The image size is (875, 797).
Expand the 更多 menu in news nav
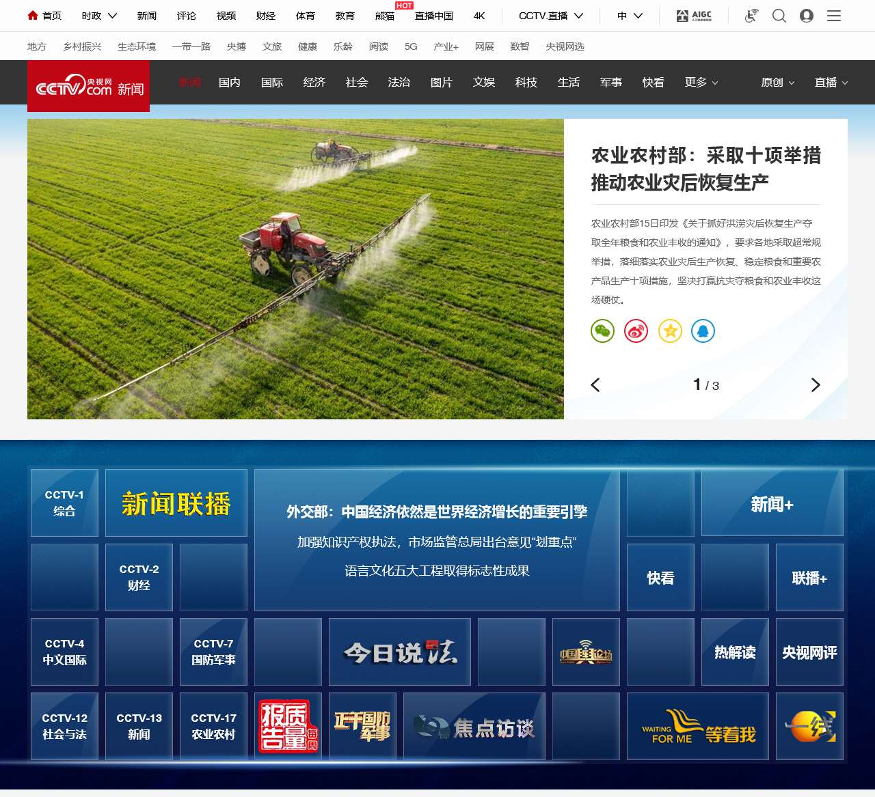(x=701, y=83)
